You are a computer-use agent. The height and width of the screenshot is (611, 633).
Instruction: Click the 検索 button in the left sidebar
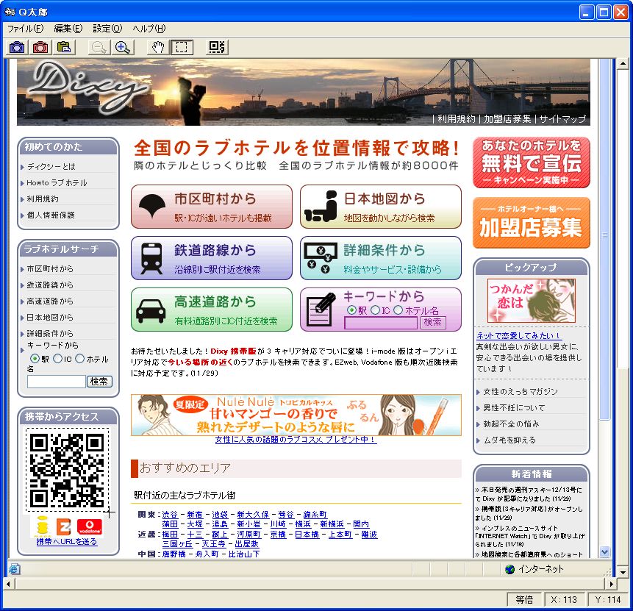pos(99,382)
